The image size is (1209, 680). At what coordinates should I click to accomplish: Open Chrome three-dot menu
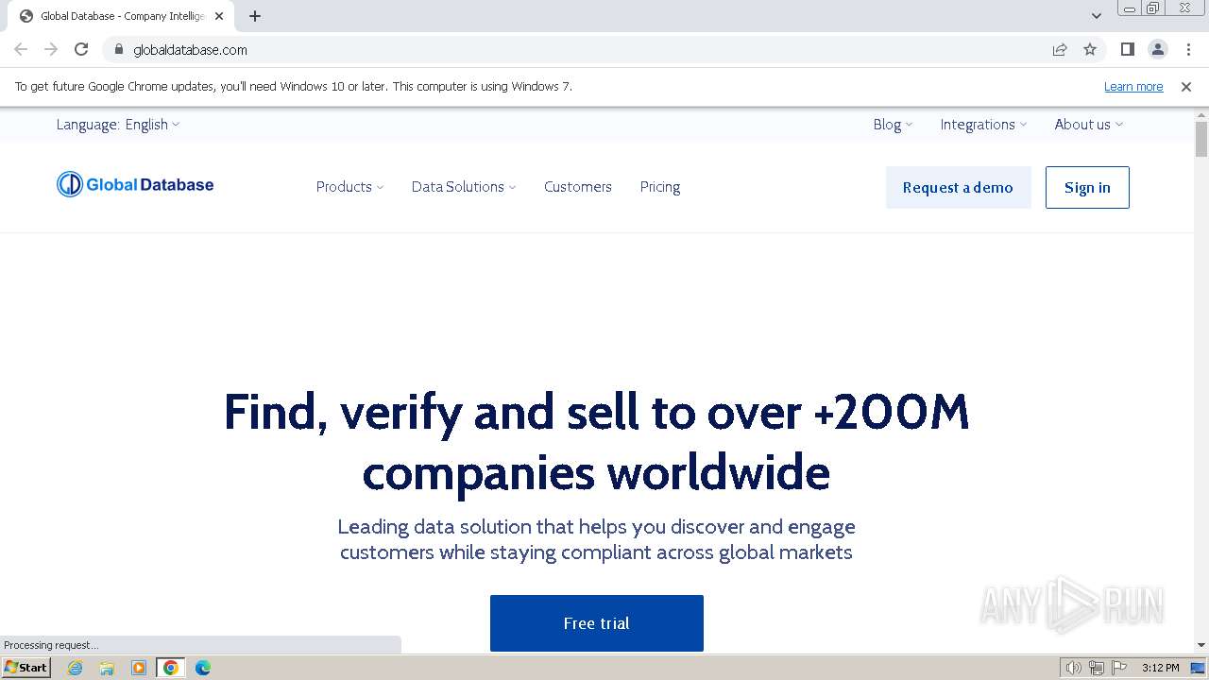[1188, 49]
